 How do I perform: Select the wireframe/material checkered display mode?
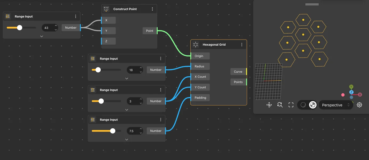(313, 105)
